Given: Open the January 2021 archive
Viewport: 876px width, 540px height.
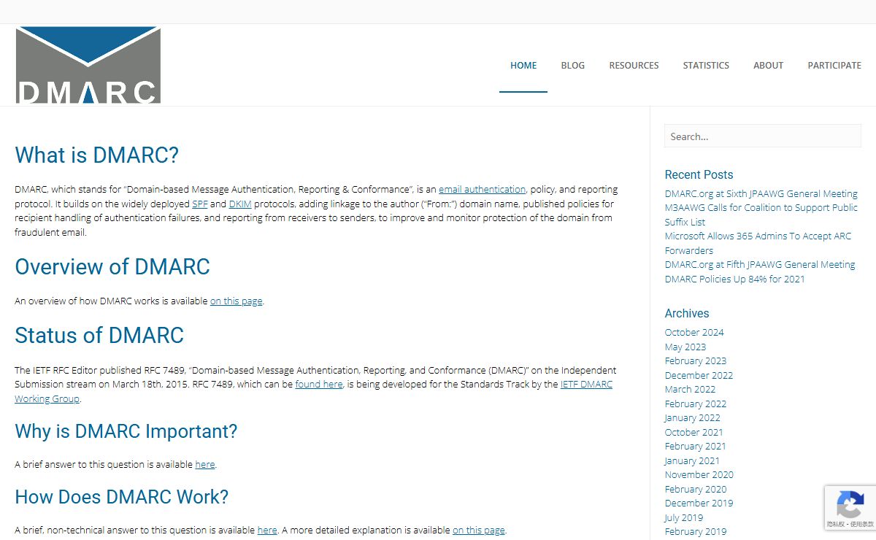Looking at the screenshot, I should click(692, 460).
